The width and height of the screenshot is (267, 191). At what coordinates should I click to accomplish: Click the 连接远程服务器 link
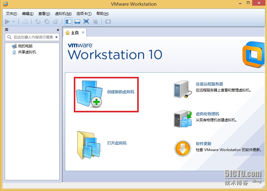[210, 84]
